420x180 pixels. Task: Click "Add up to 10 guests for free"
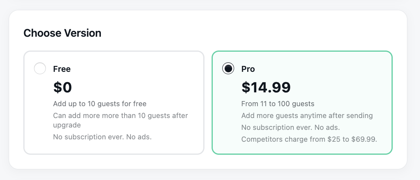click(100, 104)
